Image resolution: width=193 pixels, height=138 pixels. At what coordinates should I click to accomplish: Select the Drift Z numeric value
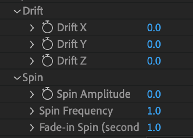pyautogui.click(x=154, y=61)
